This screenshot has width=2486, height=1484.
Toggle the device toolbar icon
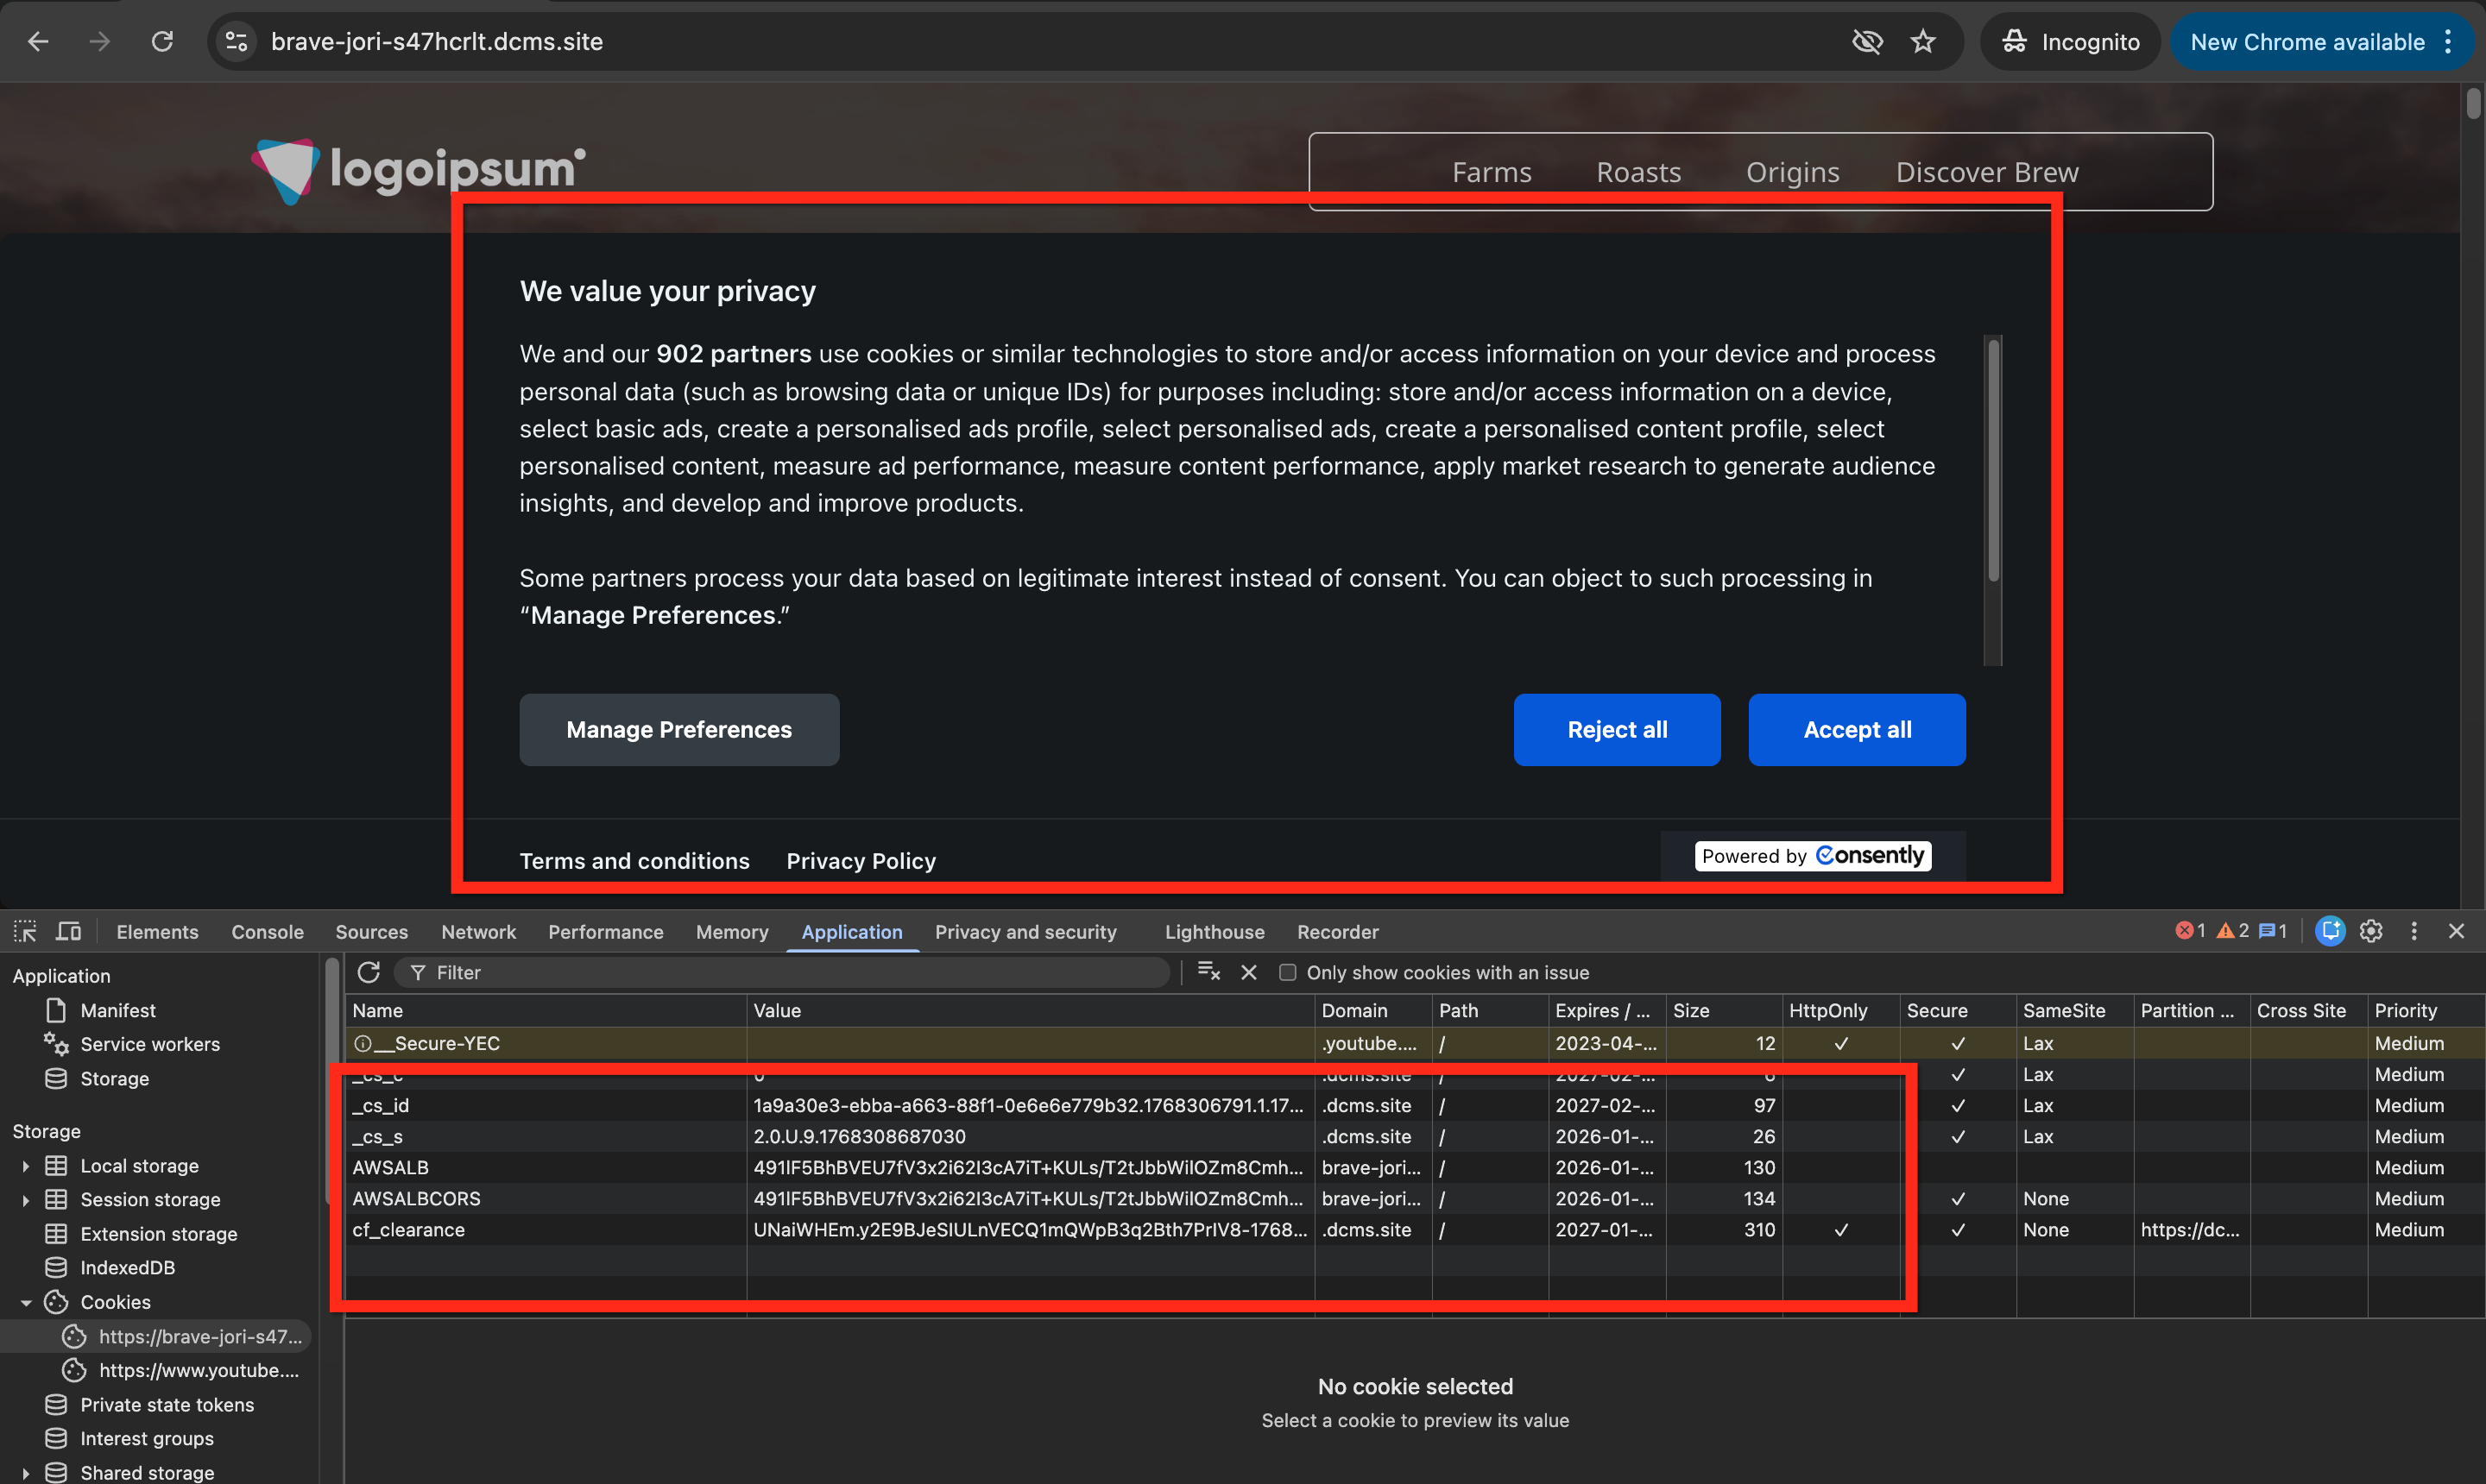coord(68,931)
